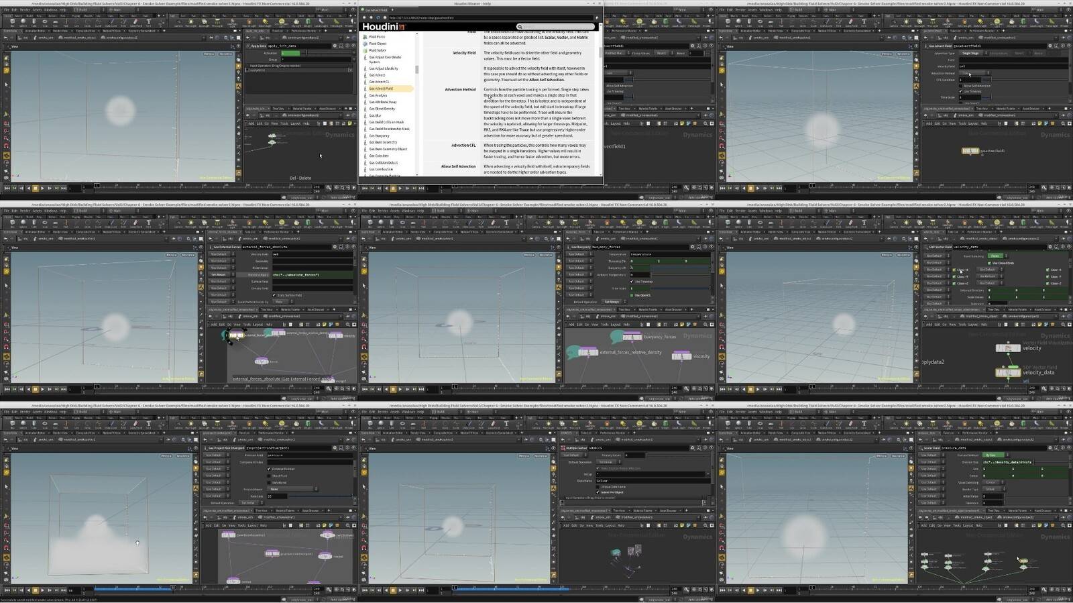Select the velocity_data SOP Vector Field node
The width and height of the screenshot is (1073, 603).
(1008, 372)
